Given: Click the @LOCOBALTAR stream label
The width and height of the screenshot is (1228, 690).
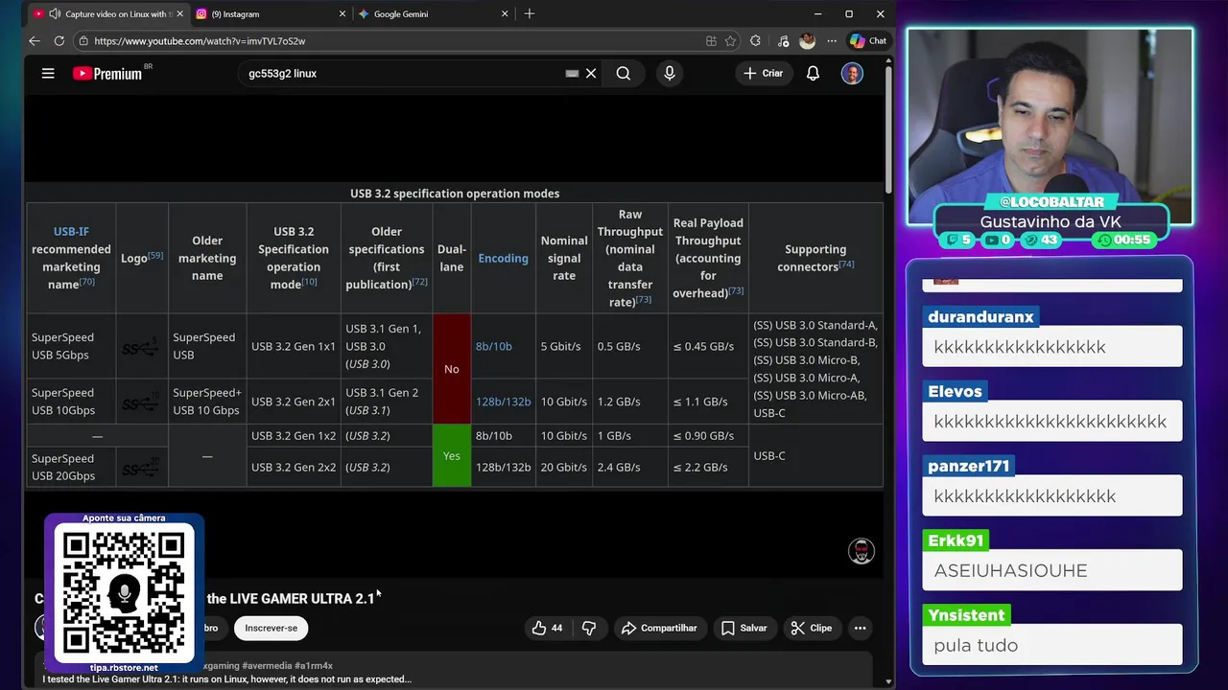Looking at the screenshot, I should (x=1051, y=202).
